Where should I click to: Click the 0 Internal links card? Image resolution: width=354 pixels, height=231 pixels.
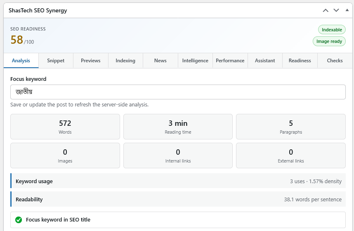pos(178,156)
